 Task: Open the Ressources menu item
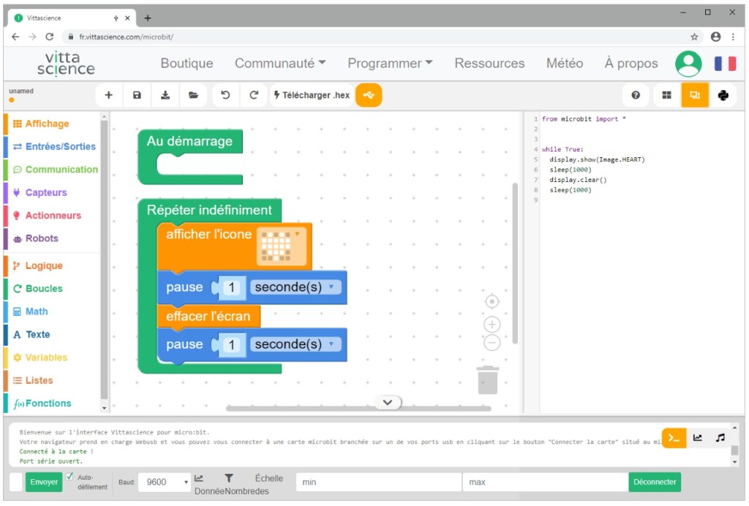pyautogui.click(x=489, y=64)
